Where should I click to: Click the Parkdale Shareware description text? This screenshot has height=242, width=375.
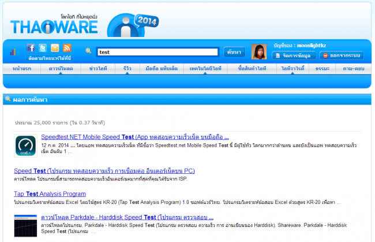click(x=194, y=228)
